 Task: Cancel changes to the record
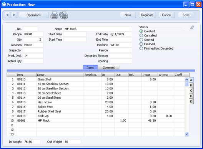[x=166, y=15]
